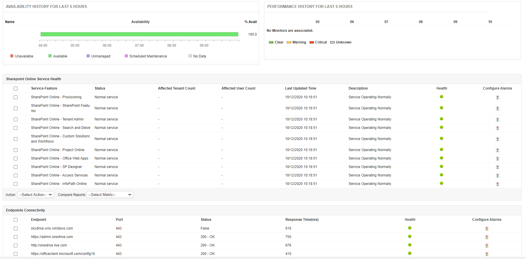Check the SharePoint Online - Tenant Admin row

pyautogui.click(x=15, y=120)
